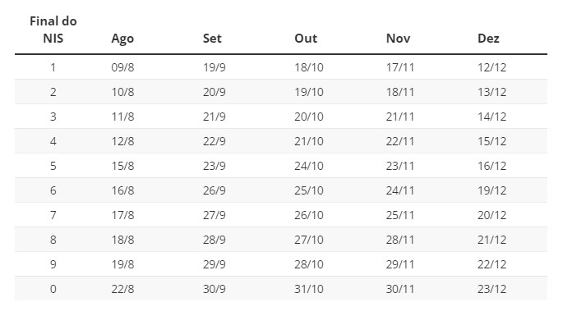Click the date cell 29/11

click(x=400, y=264)
